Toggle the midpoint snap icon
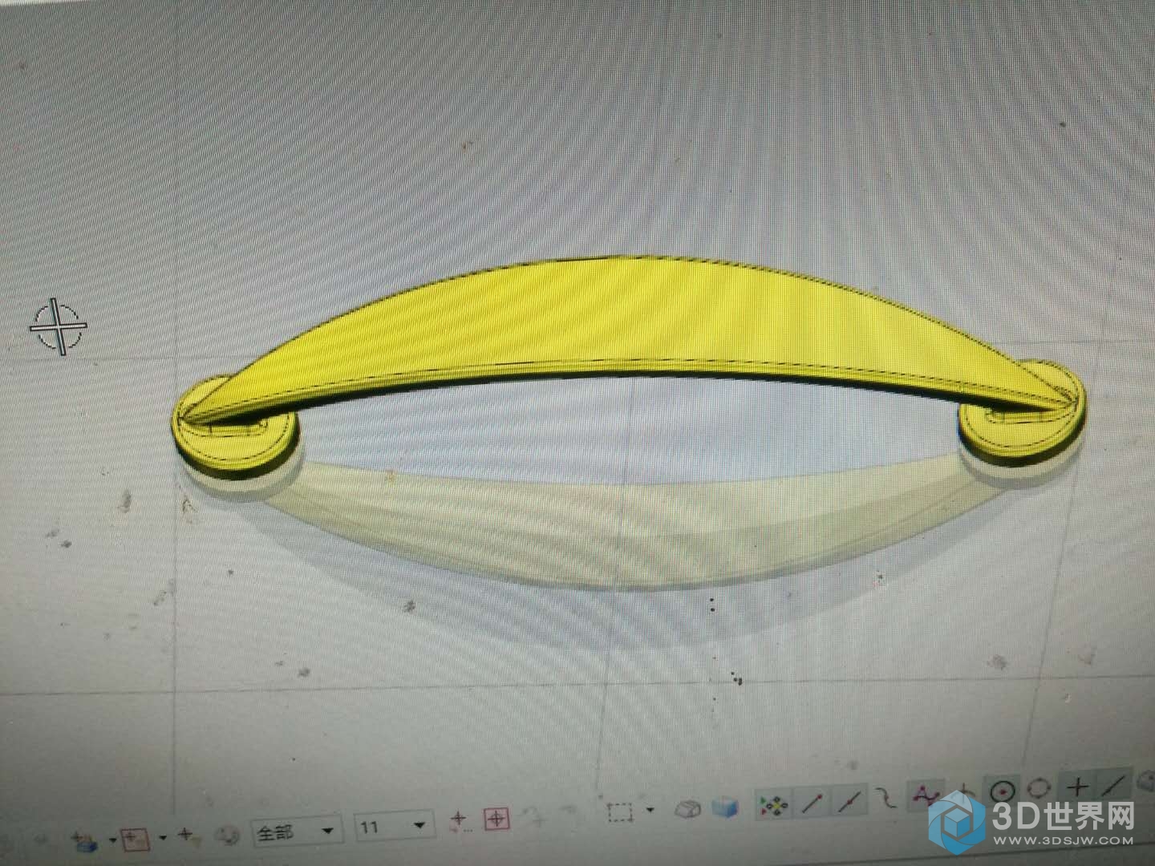This screenshot has height=866, width=1155. [850, 801]
